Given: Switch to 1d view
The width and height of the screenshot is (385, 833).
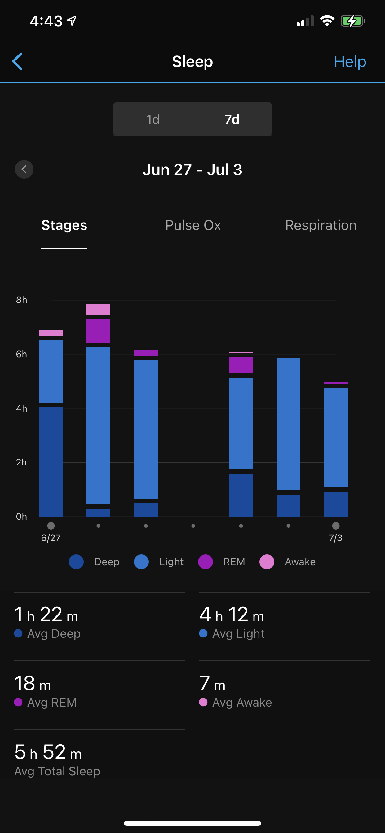Looking at the screenshot, I should 153,119.
